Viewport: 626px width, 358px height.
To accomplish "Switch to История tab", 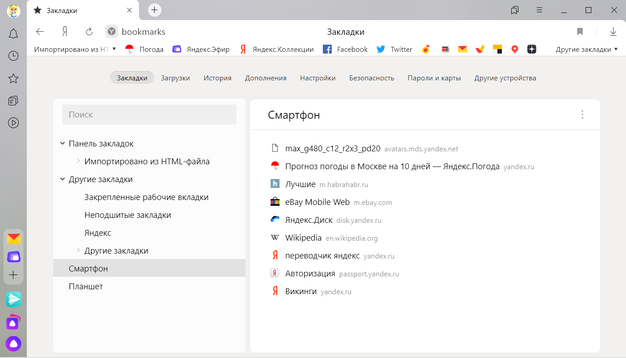I will pyautogui.click(x=217, y=78).
